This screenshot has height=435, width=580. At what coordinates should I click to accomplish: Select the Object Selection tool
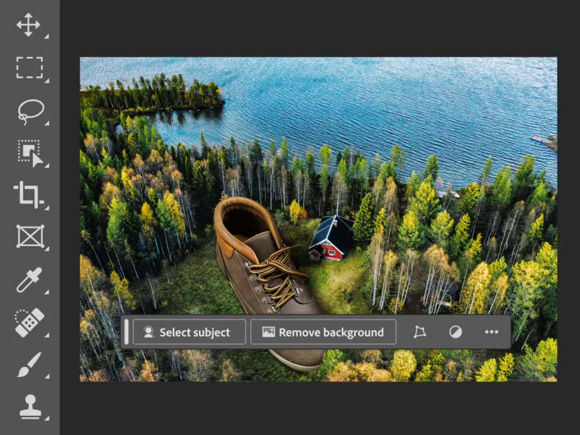click(30, 153)
